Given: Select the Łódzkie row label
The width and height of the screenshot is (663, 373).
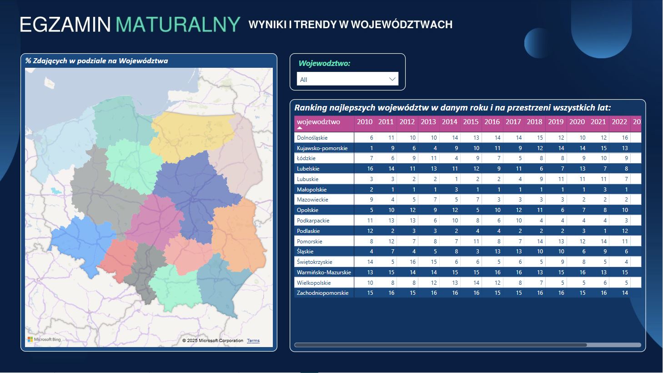Looking at the screenshot, I should pyautogui.click(x=306, y=158).
